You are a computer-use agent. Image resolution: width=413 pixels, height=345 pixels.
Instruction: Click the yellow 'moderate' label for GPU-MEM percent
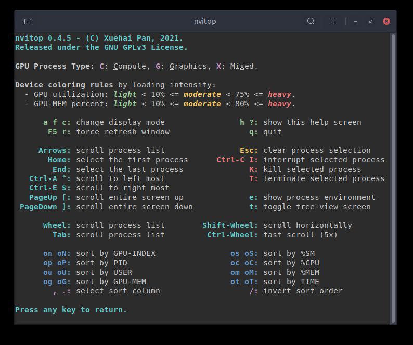[202, 104]
